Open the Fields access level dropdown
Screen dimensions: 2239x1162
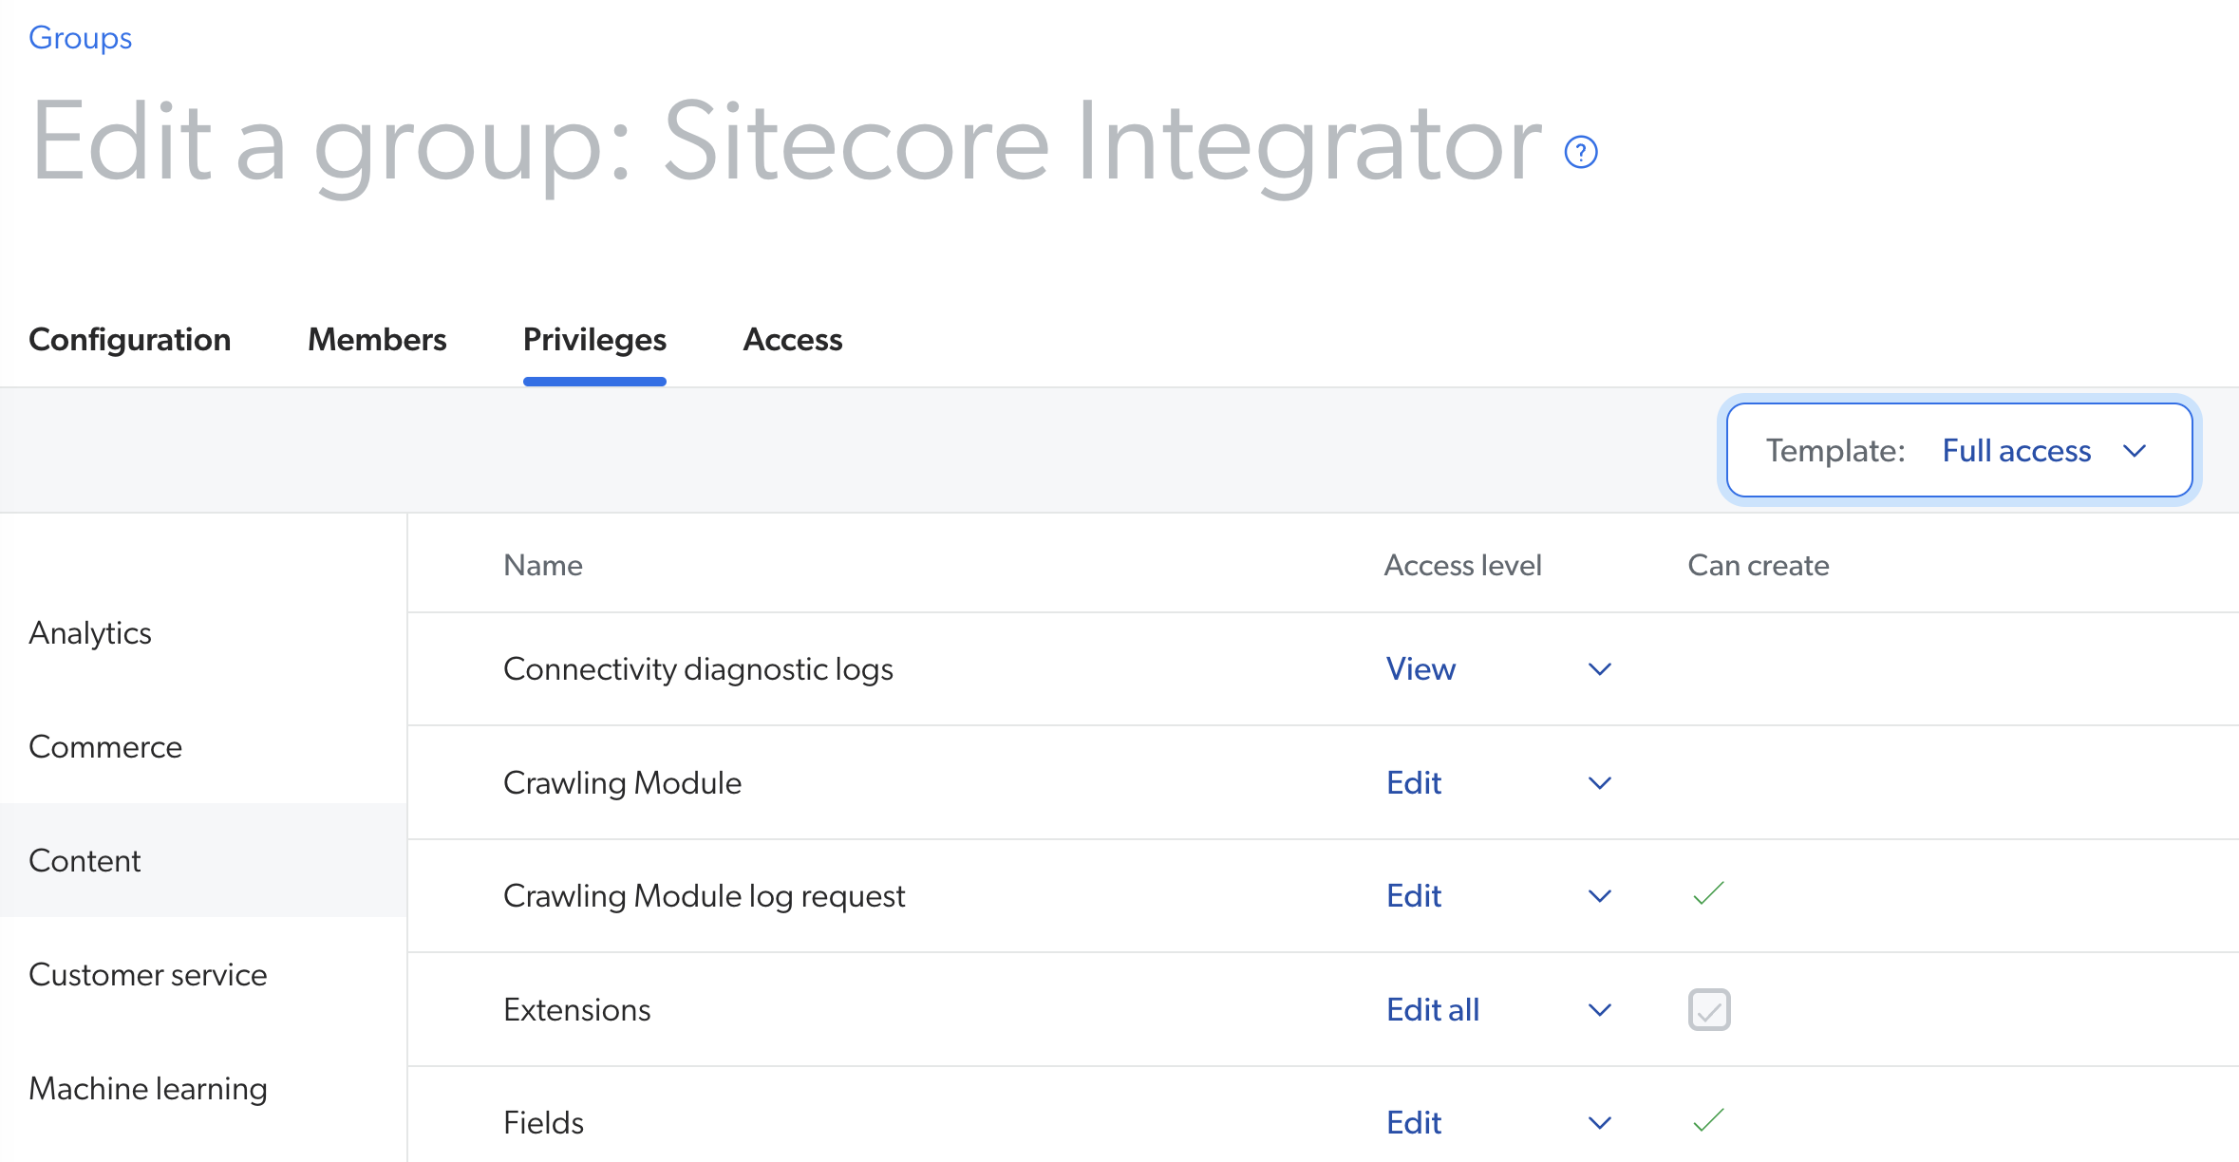coord(1599,1121)
